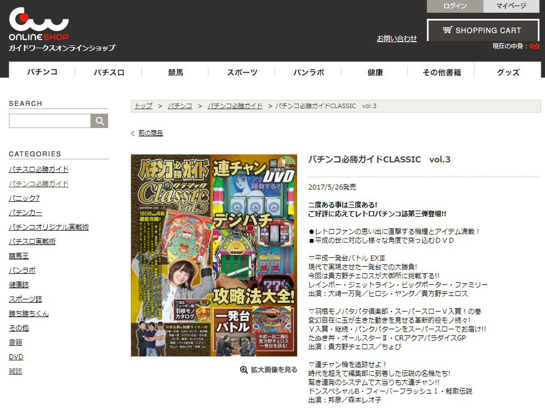Click the zoom magnifier icon under the cover
Screen dimensions: 545x408
tap(244, 370)
